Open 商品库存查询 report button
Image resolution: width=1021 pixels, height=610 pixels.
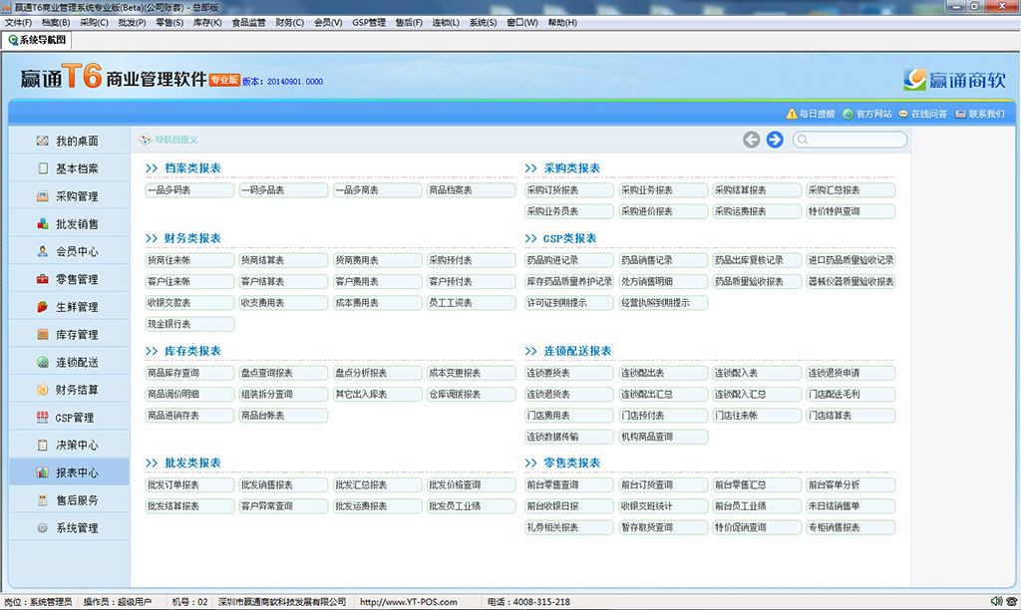pyautogui.click(x=189, y=373)
